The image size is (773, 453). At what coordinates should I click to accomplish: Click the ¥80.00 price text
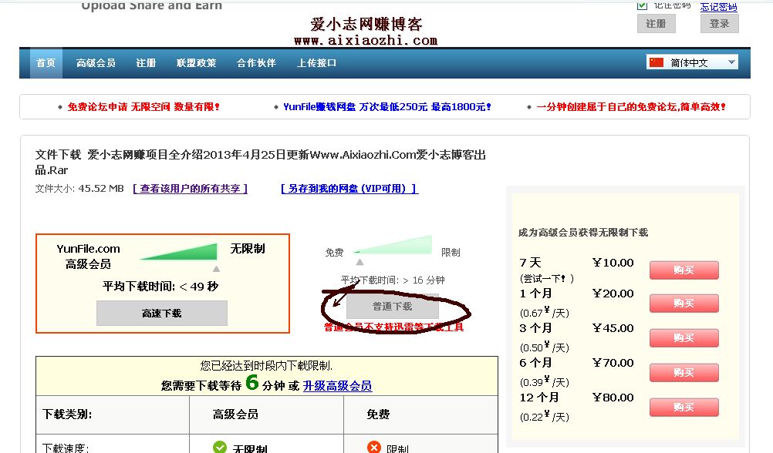613,398
